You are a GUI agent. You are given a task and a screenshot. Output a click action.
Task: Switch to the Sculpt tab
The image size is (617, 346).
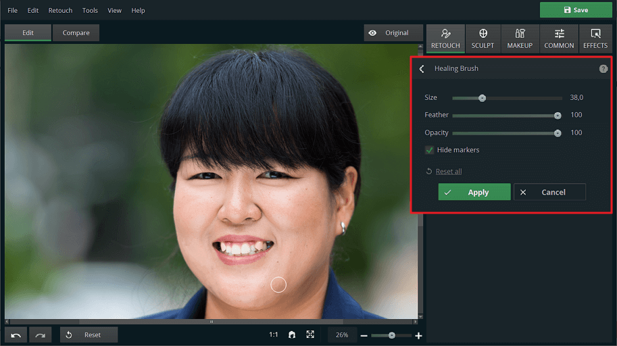483,39
